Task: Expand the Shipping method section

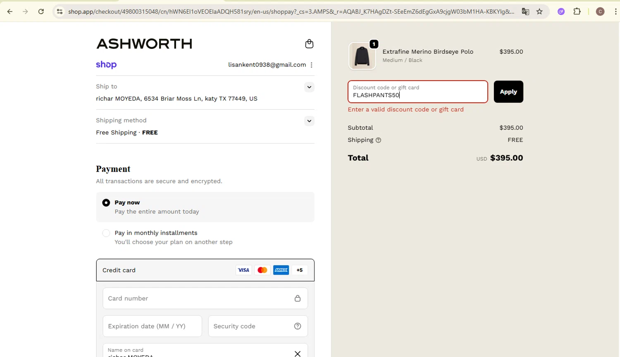Action: 309,121
